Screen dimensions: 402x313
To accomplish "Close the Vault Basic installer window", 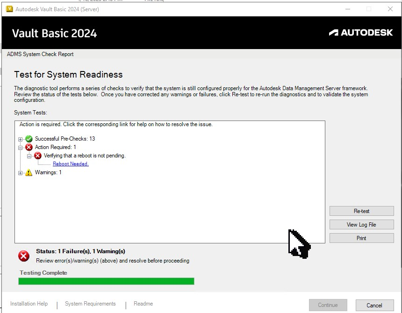I will pos(390,9).
